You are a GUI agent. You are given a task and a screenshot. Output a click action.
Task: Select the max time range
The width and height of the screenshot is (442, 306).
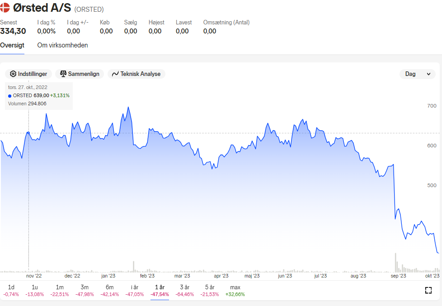235,291
